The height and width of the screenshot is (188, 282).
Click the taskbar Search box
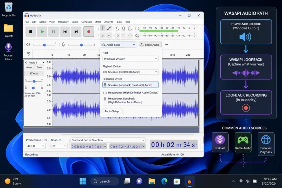pyautogui.click(x=105, y=181)
